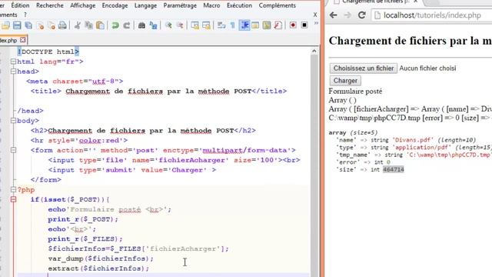
Task: Click the Close All toolbar icon
Action: [x=52, y=25]
